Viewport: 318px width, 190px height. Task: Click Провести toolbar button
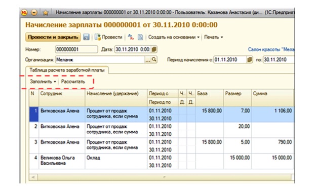108,37
